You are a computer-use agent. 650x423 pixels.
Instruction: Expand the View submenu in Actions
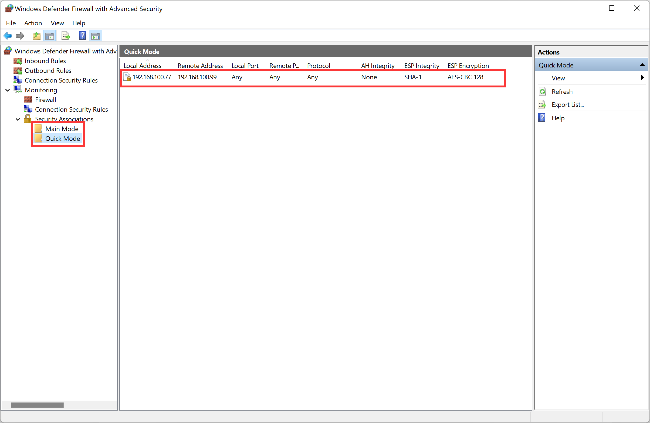tap(642, 78)
